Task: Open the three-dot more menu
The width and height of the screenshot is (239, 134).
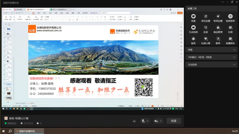Action: (x=223, y=2)
